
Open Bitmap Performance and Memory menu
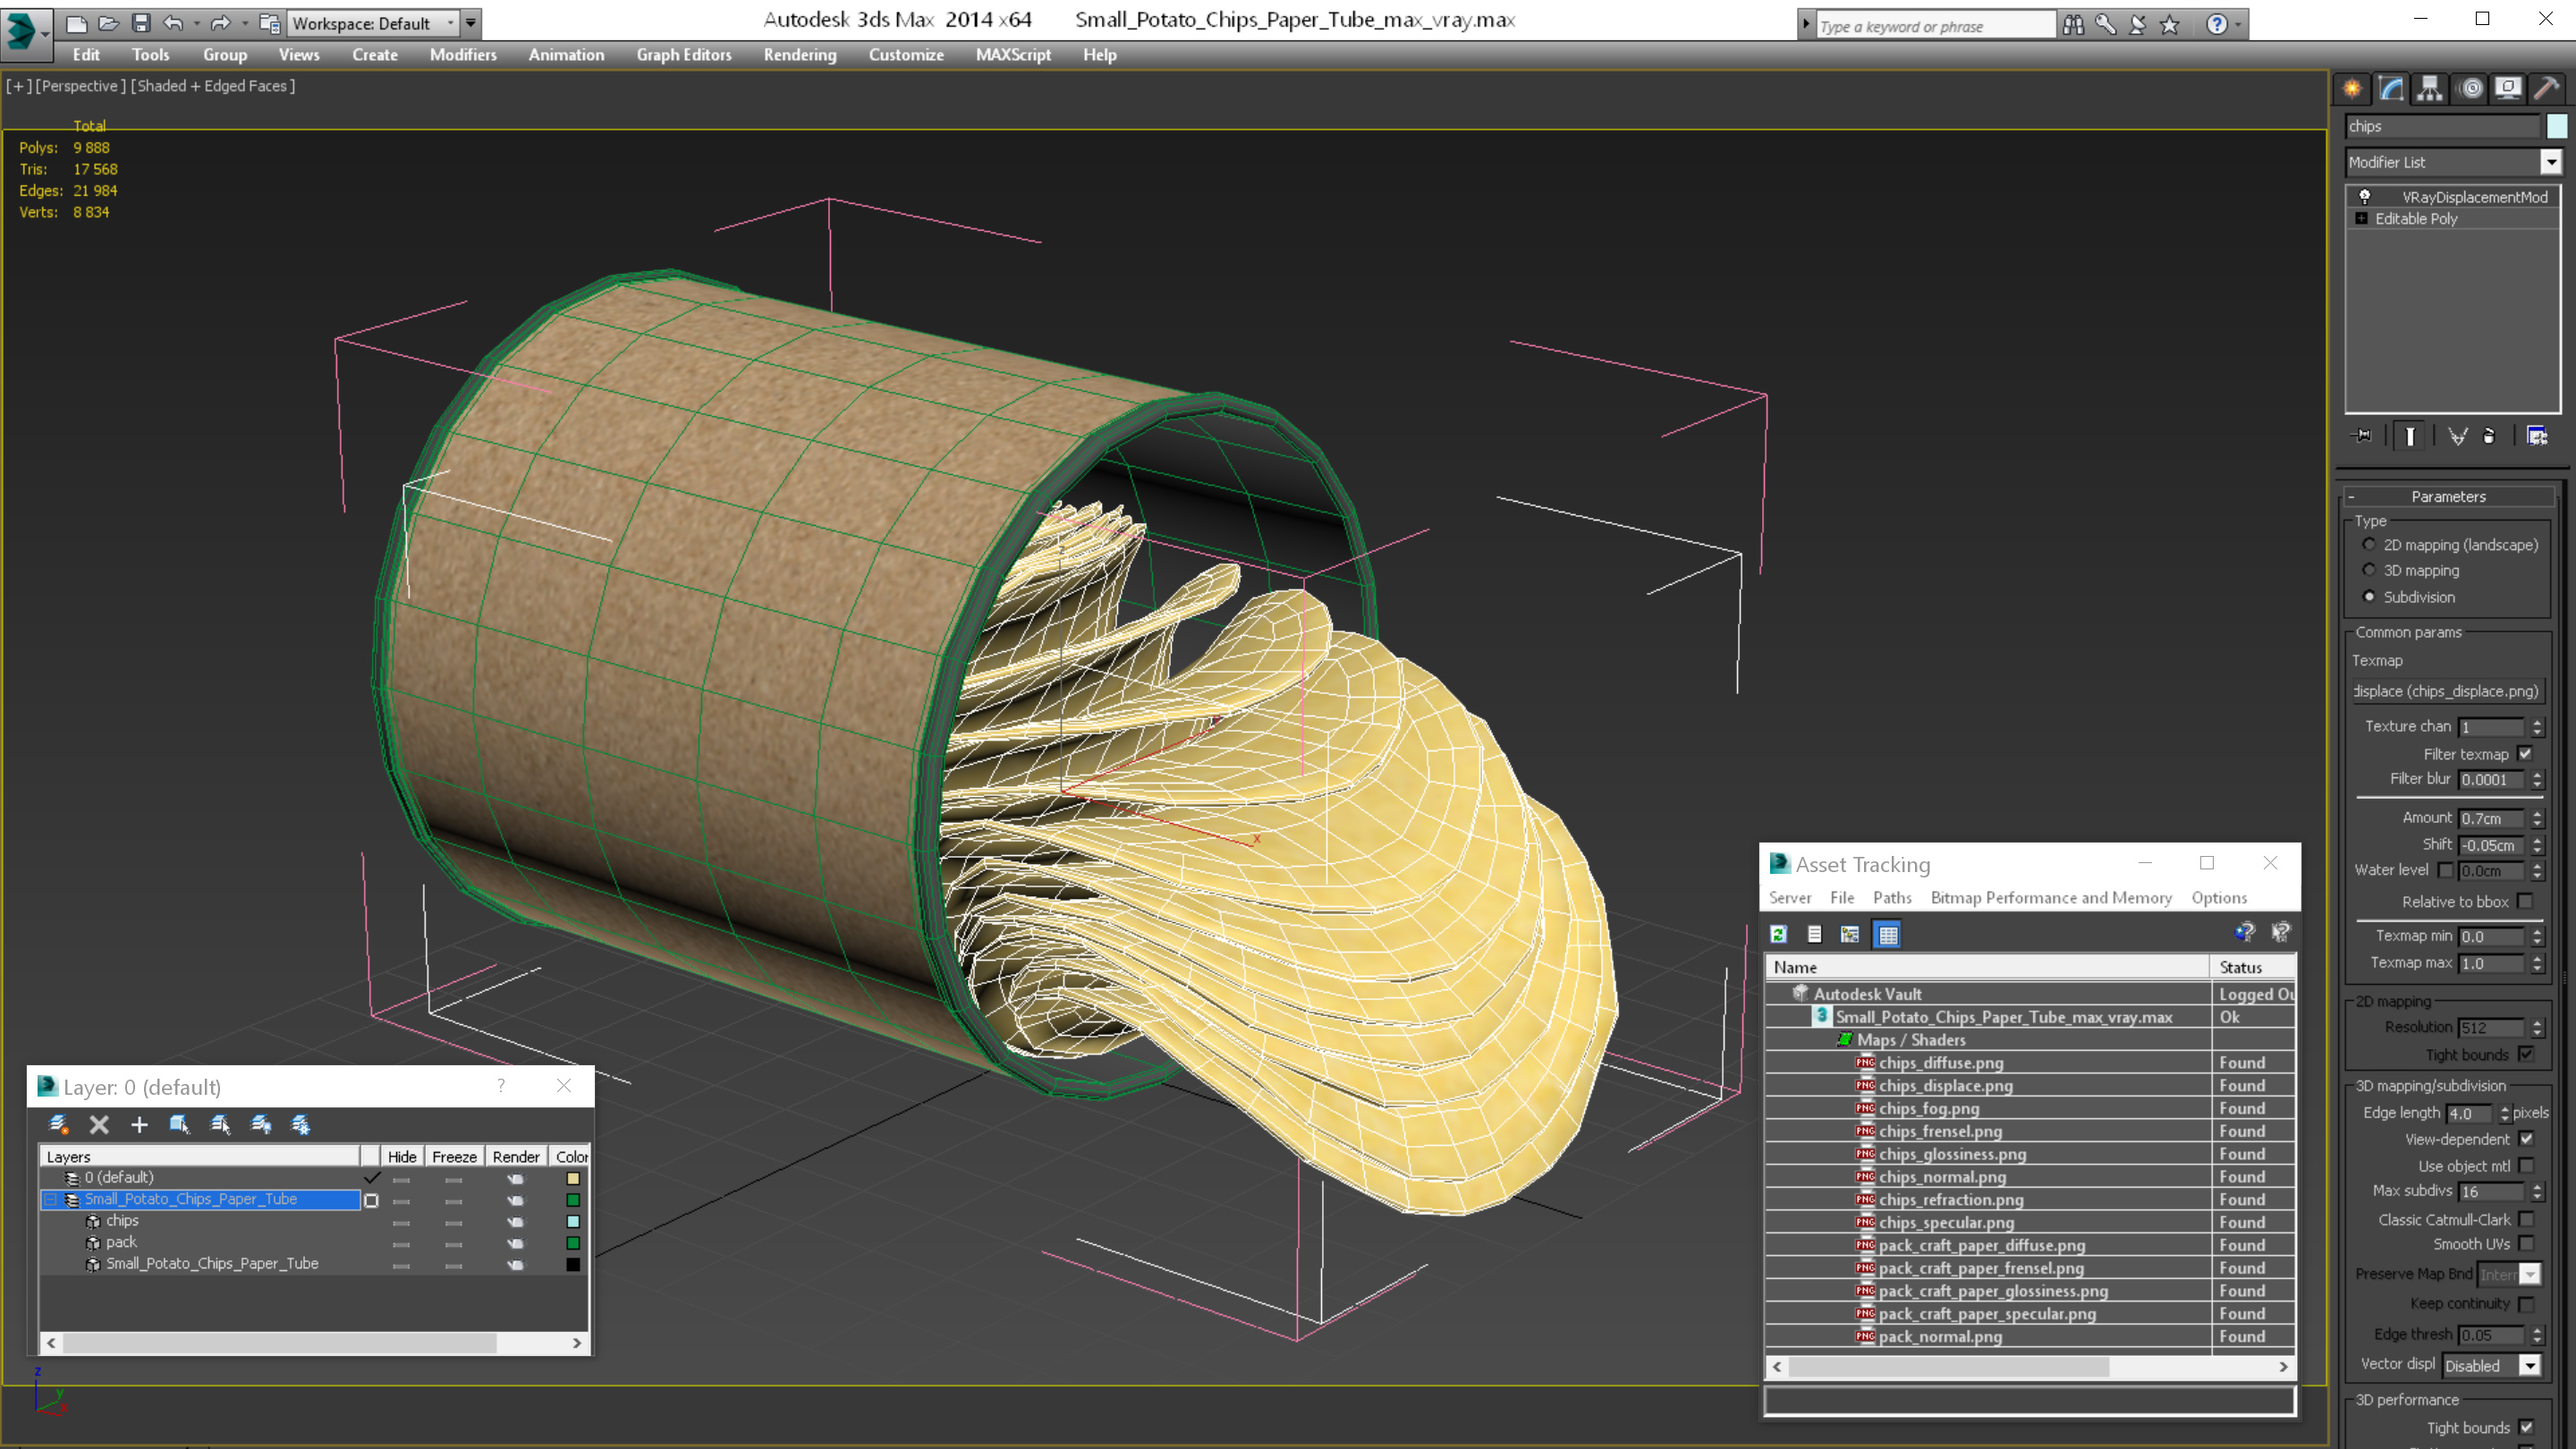tap(2051, 898)
